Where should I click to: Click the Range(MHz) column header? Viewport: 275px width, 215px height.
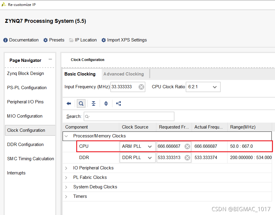point(249,127)
